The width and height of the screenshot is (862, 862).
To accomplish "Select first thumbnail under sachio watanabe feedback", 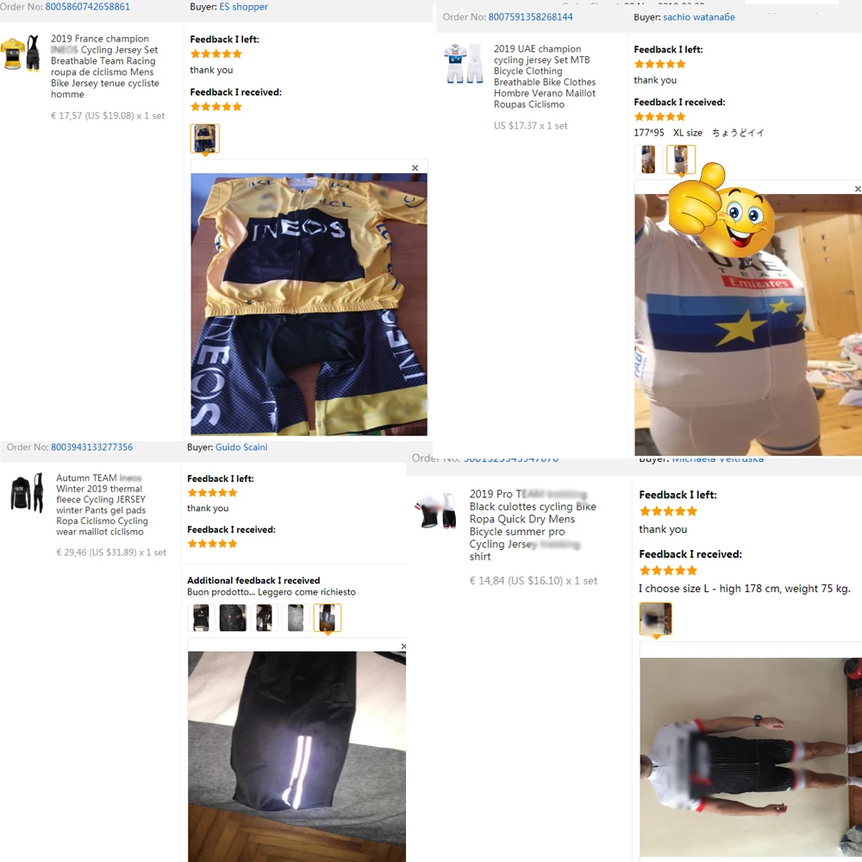I will click(648, 159).
